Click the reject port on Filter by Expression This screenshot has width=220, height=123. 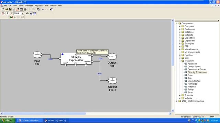66,65
